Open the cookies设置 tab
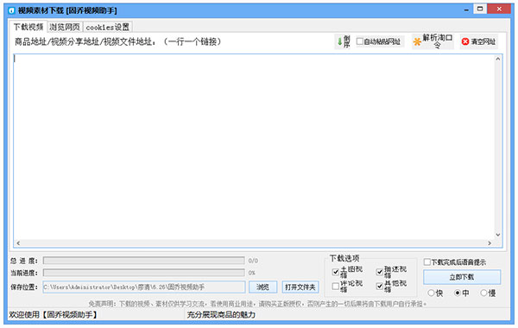Screen dimensions: 518x328 click(108, 27)
